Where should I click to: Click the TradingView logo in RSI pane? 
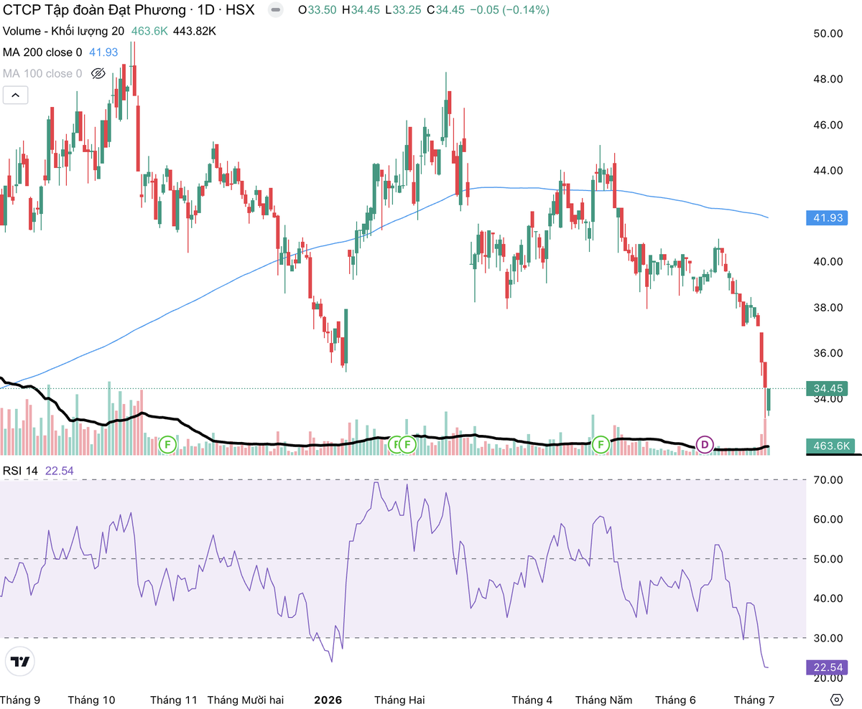coord(22,662)
